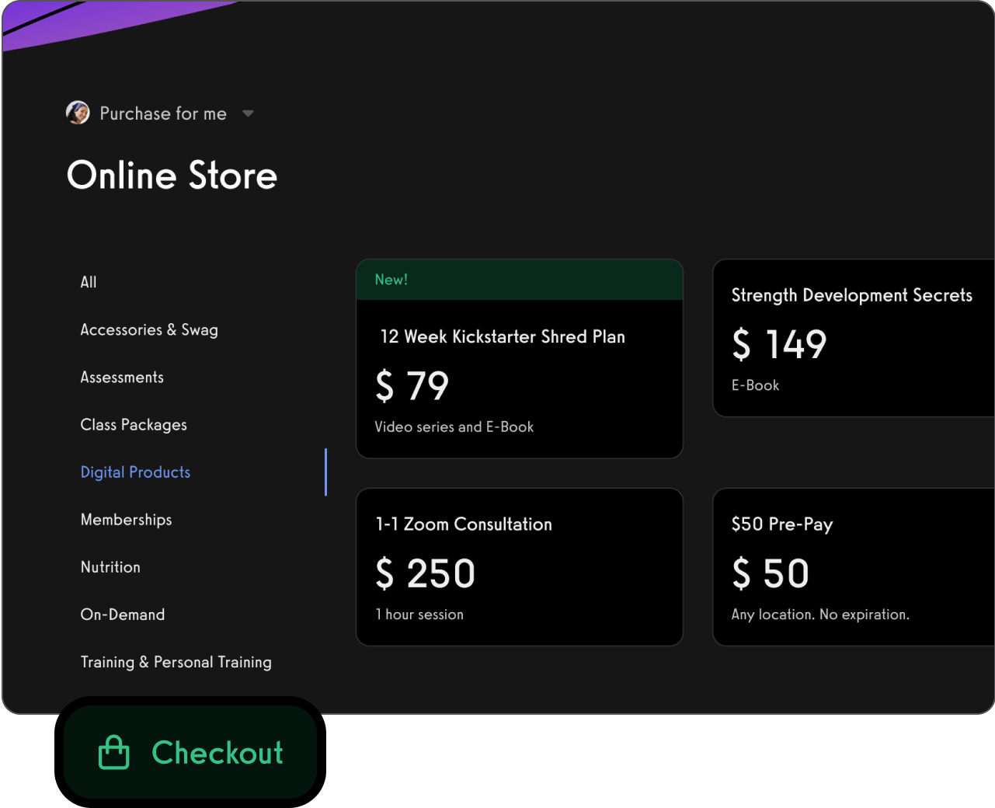995x808 pixels.
Task: Click the user profile avatar
Action: (78, 113)
